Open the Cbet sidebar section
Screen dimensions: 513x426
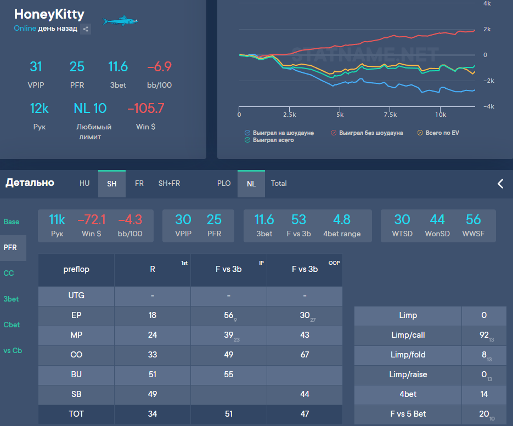[x=11, y=325]
